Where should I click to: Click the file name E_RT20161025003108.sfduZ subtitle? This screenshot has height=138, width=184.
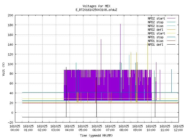click(96, 10)
